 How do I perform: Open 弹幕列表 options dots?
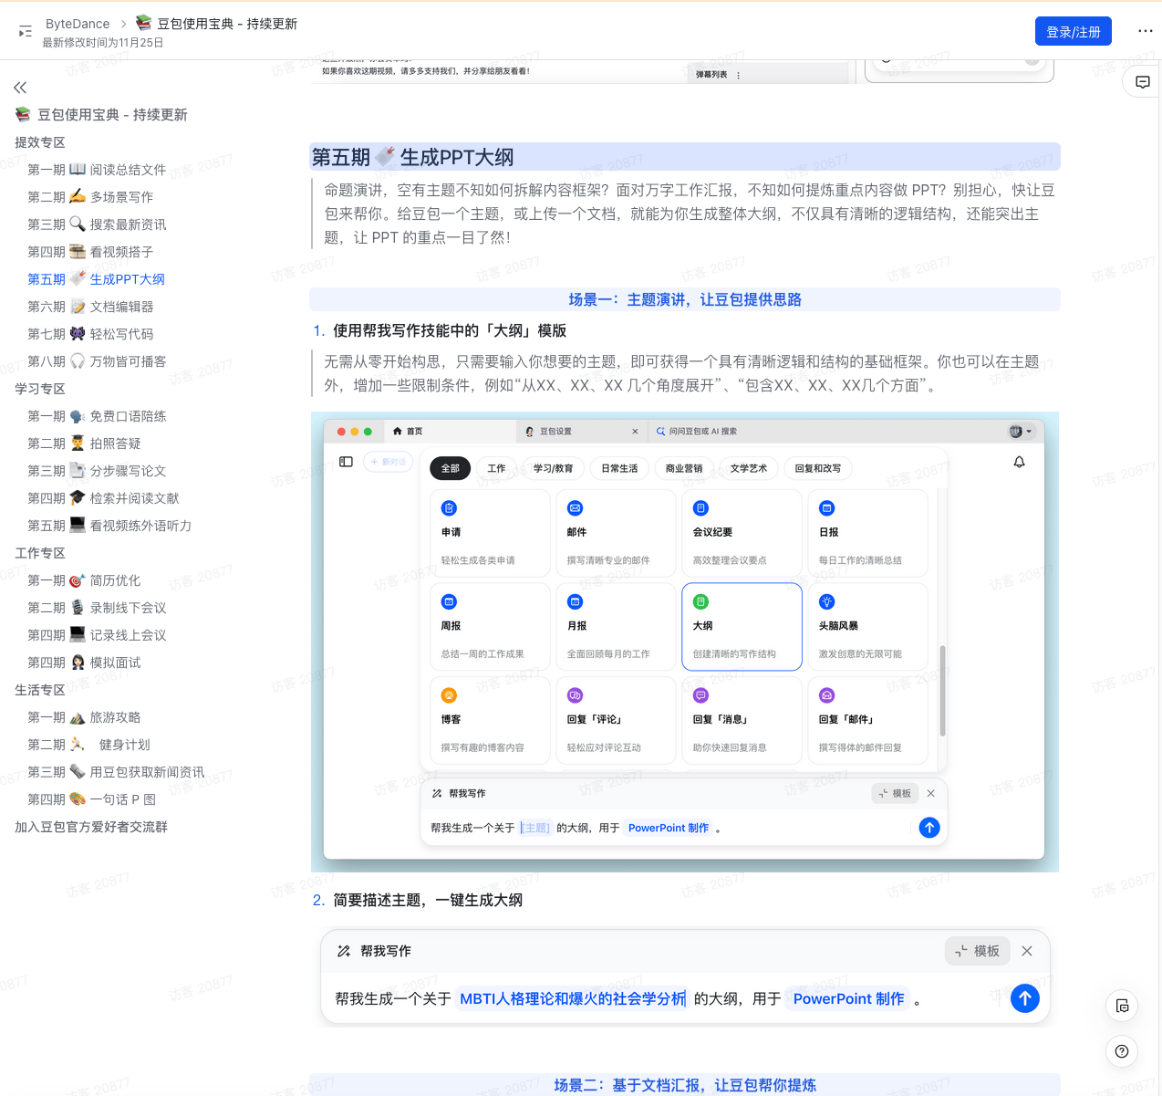739,75
